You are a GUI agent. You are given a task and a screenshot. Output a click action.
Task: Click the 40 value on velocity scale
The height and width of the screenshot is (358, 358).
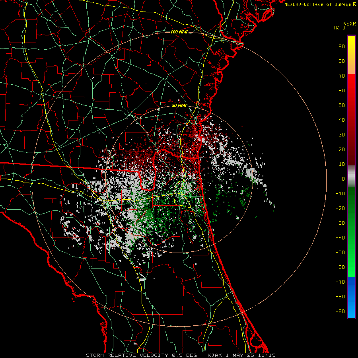pos(342,120)
